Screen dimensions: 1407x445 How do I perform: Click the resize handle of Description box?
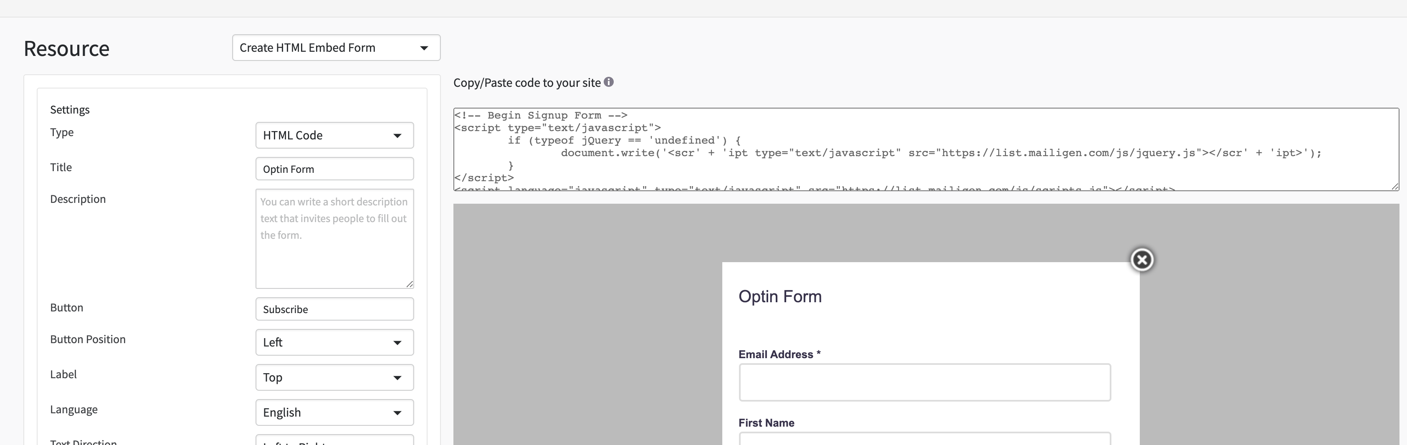(410, 284)
